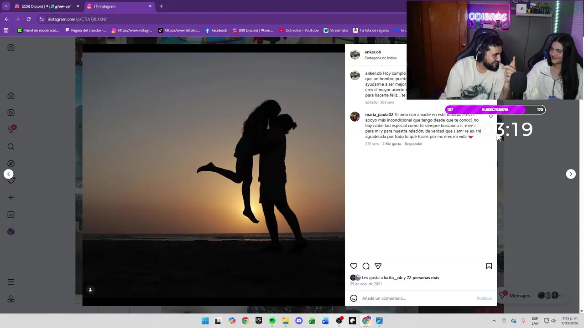Like maria_paula02's comment with small heart

(x=491, y=116)
